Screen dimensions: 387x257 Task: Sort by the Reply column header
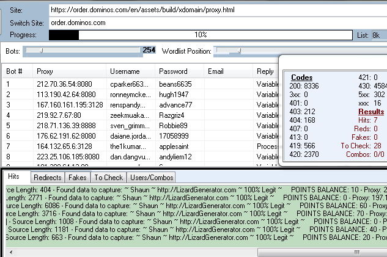266,71
